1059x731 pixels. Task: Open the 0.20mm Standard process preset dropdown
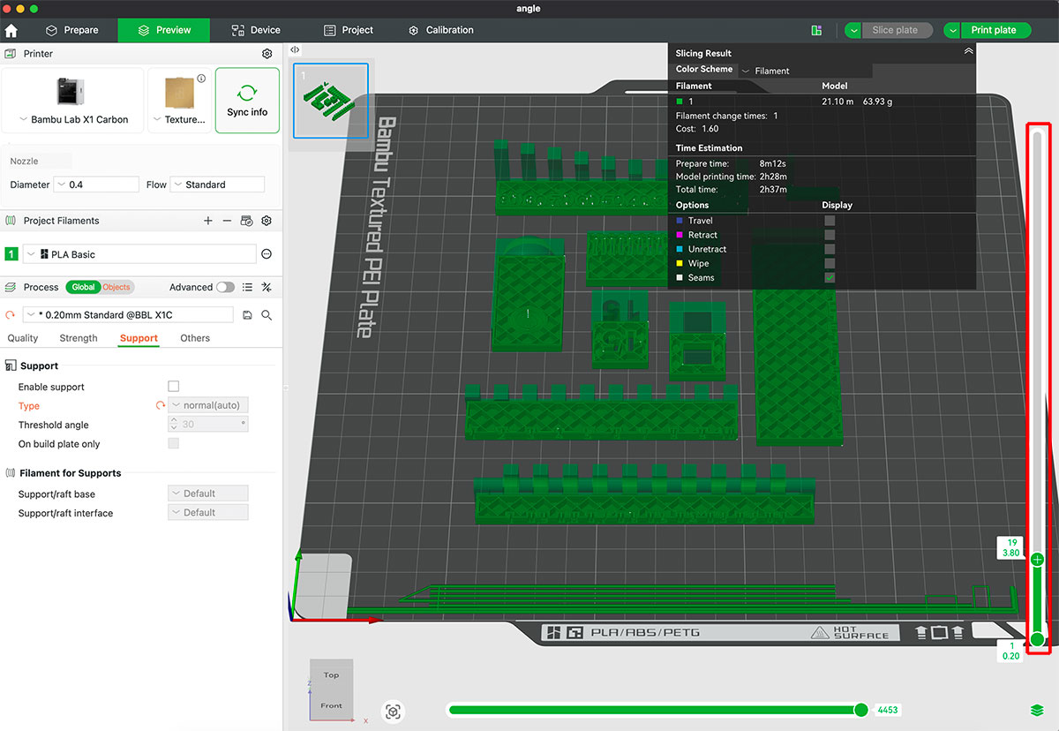pyautogui.click(x=128, y=315)
